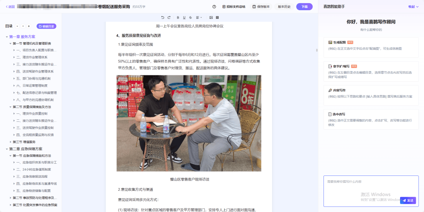Toggle strikethrough formatting
This screenshot has height=212, width=424.
click(x=191, y=18)
